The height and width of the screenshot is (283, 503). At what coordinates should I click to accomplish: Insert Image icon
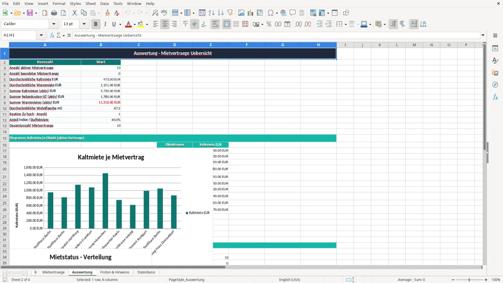pyautogui.click(x=241, y=13)
